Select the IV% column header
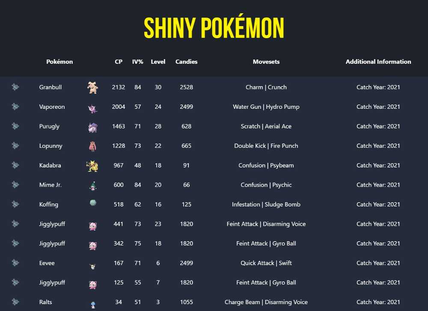The width and height of the screenshot is (428, 311). (137, 62)
